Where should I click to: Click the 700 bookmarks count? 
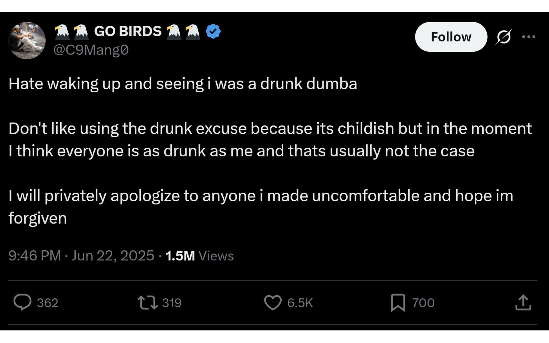coord(423,303)
